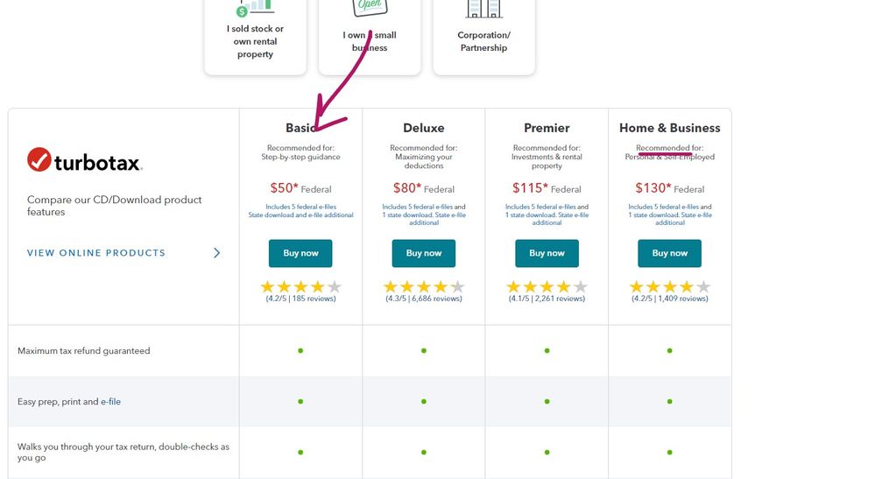Buy now the Deluxe edition

pyautogui.click(x=424, y=253)
